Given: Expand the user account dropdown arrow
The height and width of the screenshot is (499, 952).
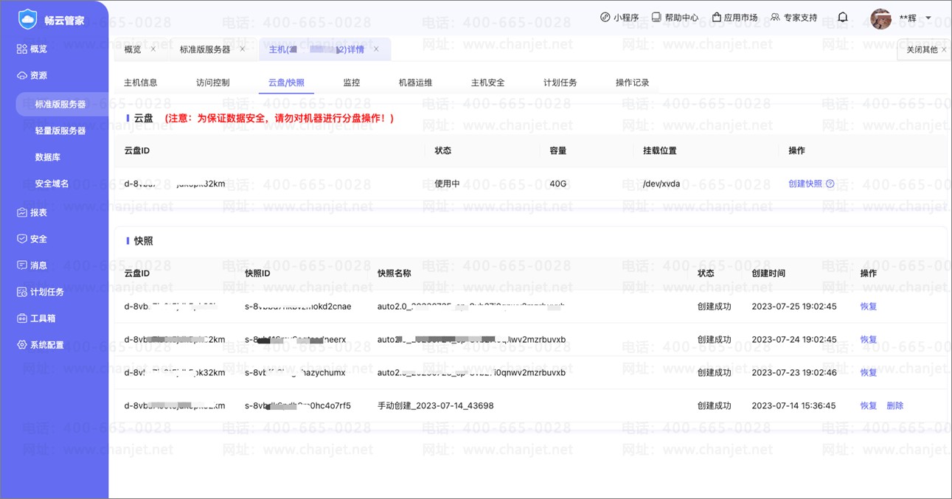Looking at the screenshot, I should click(x=928, y=18).
